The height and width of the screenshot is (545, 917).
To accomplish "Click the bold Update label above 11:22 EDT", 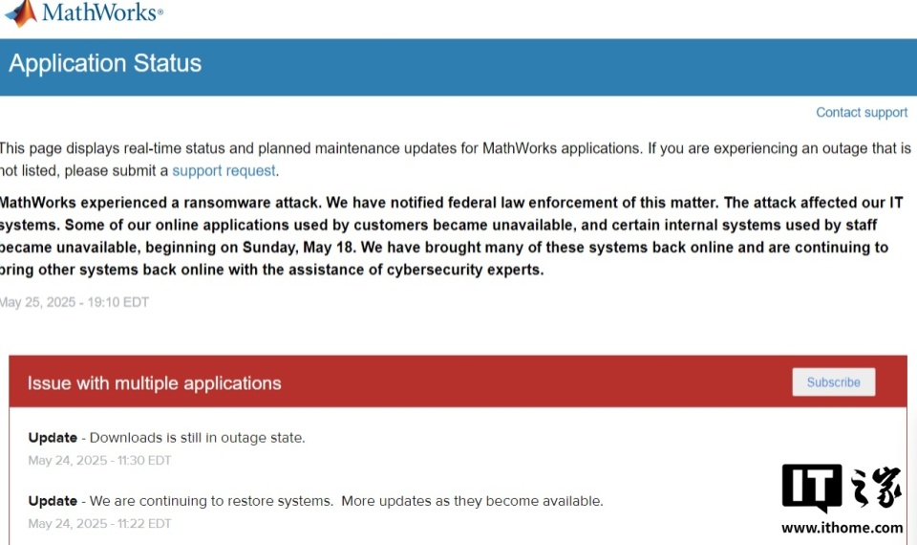I will tap(53, 501).
